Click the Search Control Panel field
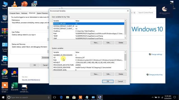This screenshot has height=100, width=179. 147,12
